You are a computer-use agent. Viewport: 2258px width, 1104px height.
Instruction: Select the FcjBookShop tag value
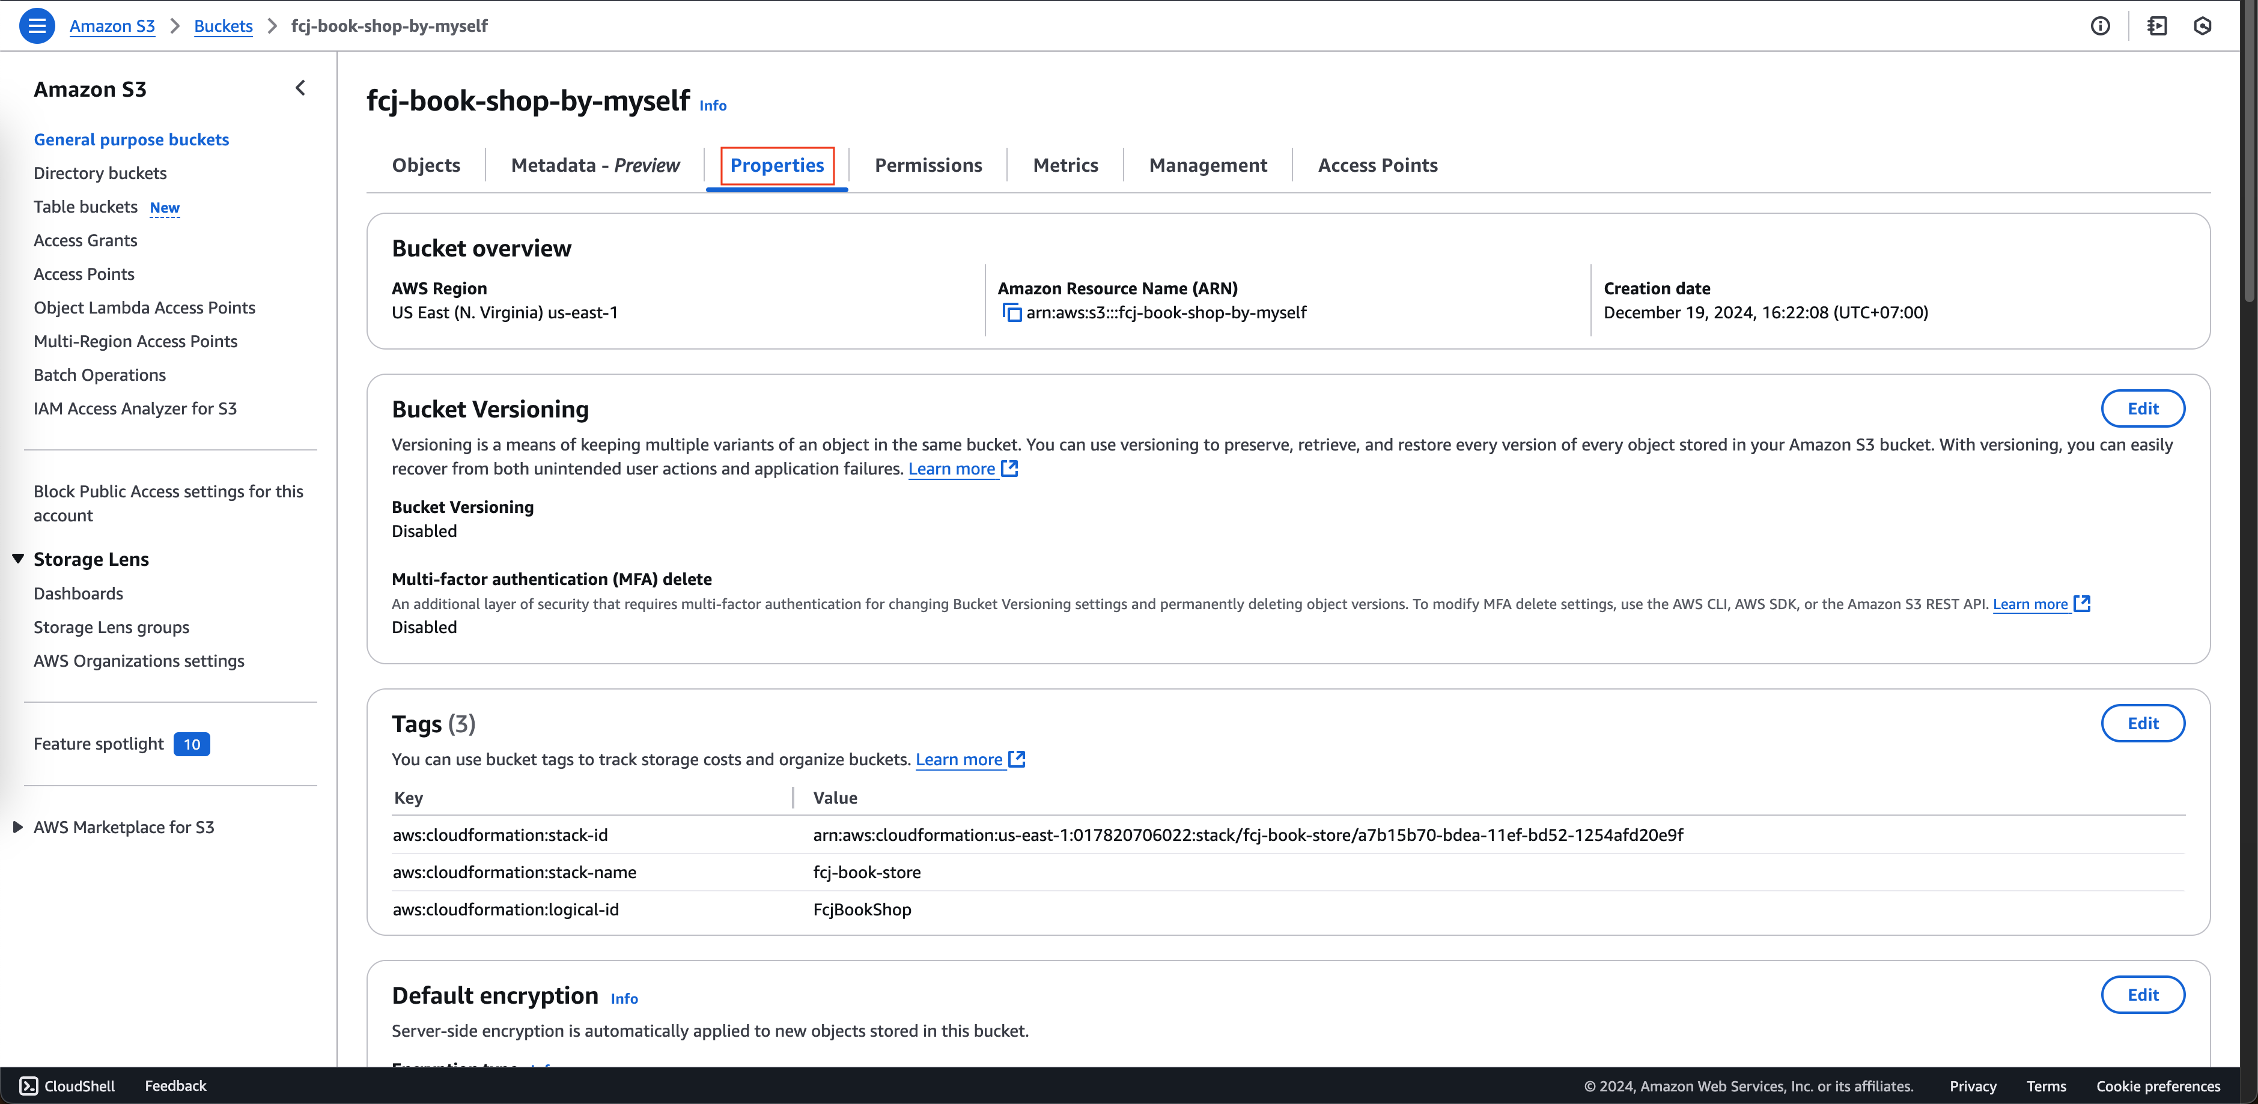tap(863, 909)
